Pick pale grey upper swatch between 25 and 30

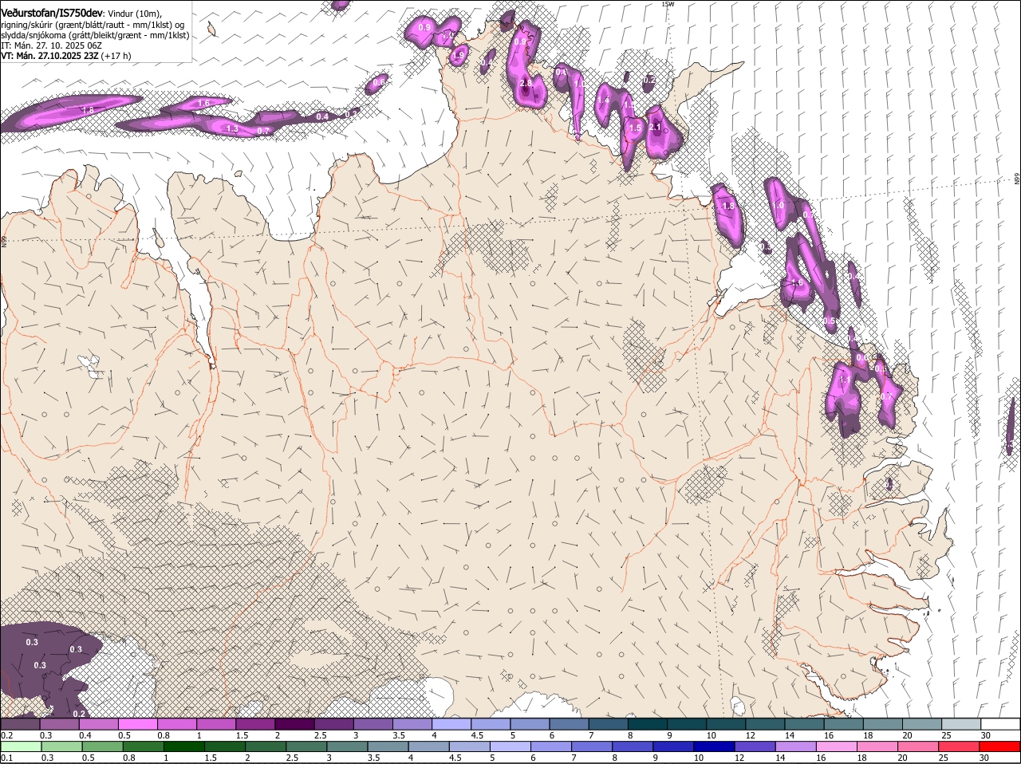pos(961,724)
